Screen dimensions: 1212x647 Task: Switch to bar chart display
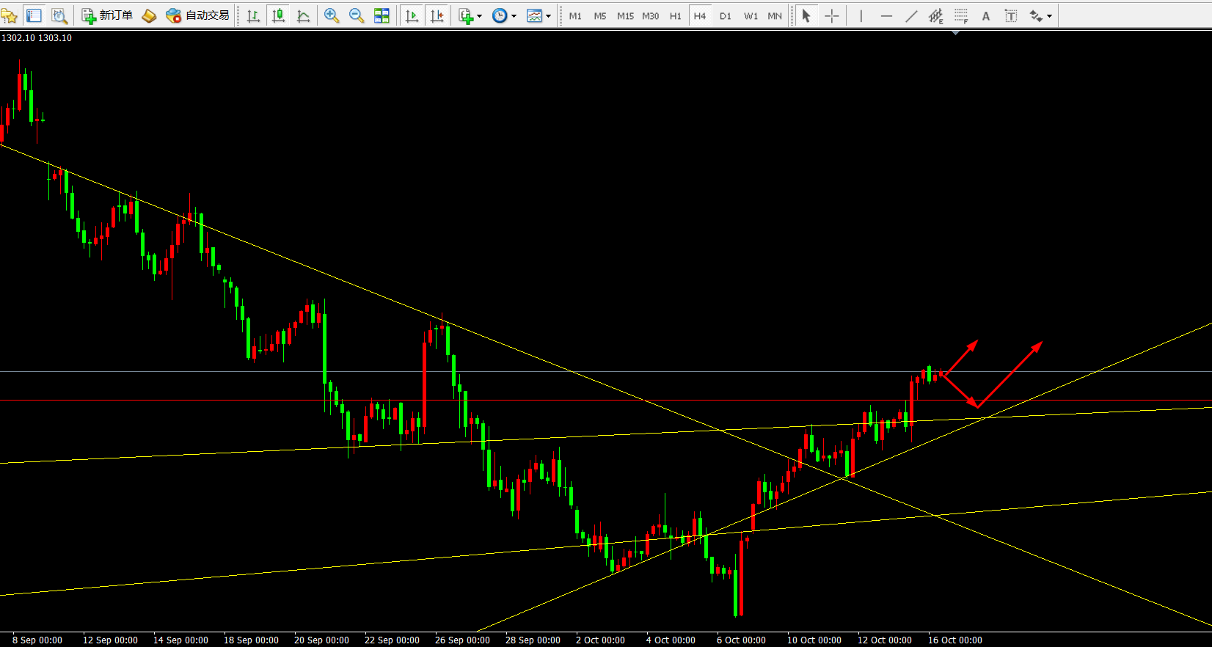pyautogui.click(x=253, y=15)
